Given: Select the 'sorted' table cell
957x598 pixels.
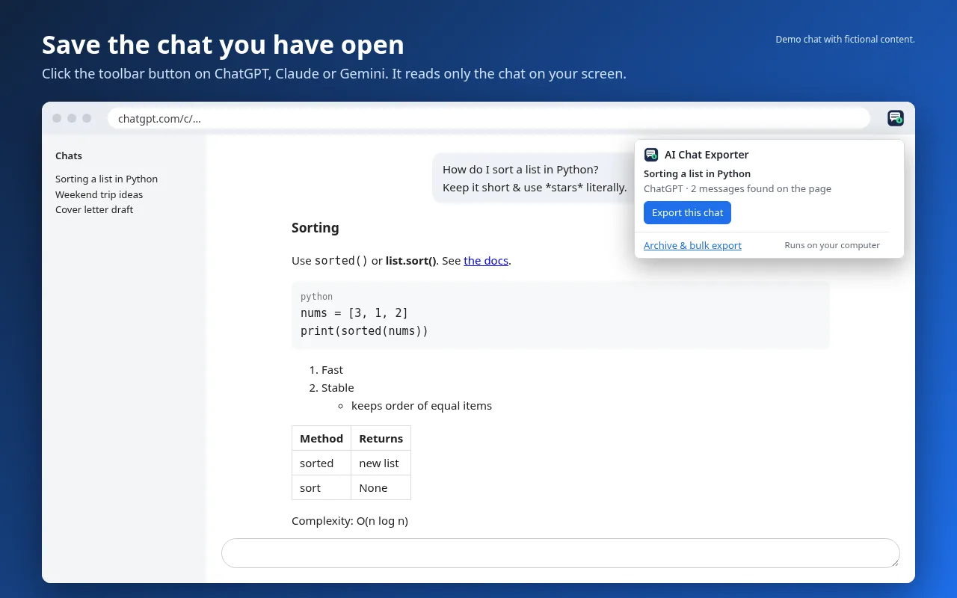Looking at the screenshot, I should tap(321, 463).
